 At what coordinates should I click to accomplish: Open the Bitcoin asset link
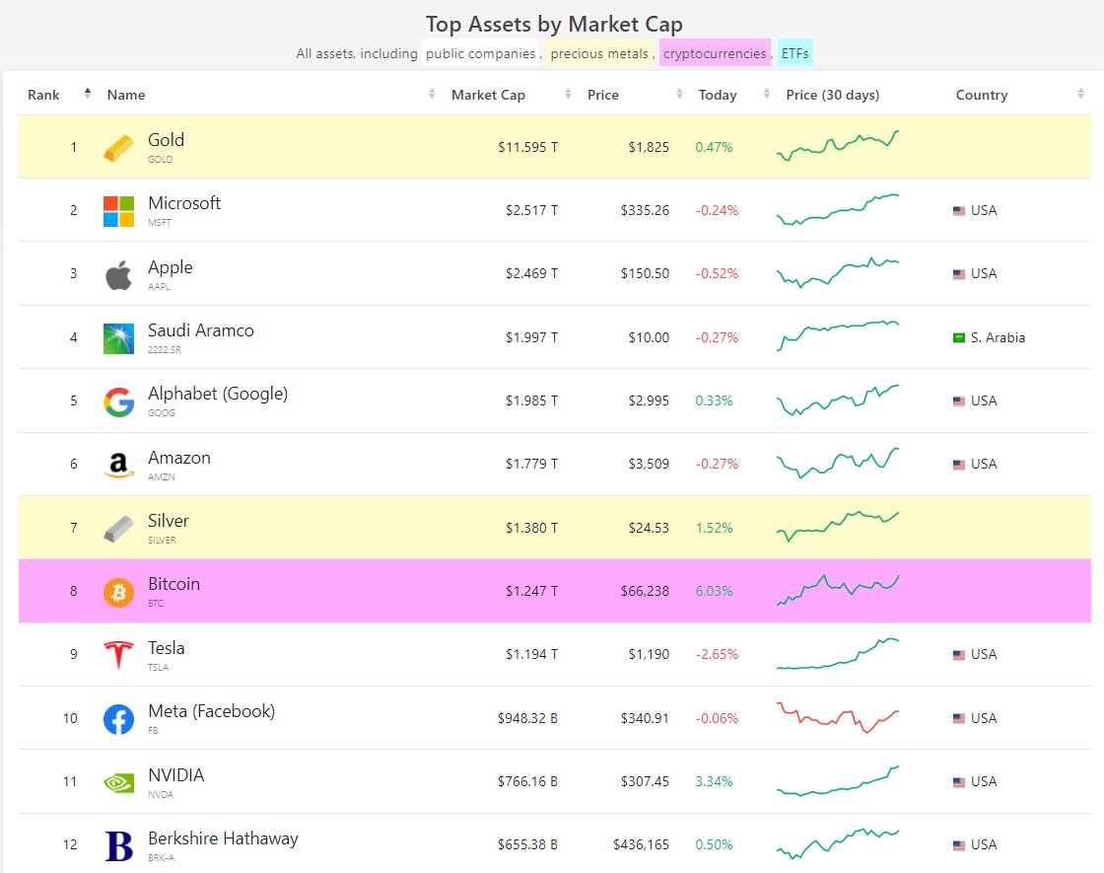coord(173,583)
